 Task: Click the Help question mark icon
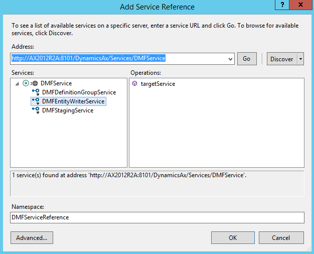pos(283,6)
